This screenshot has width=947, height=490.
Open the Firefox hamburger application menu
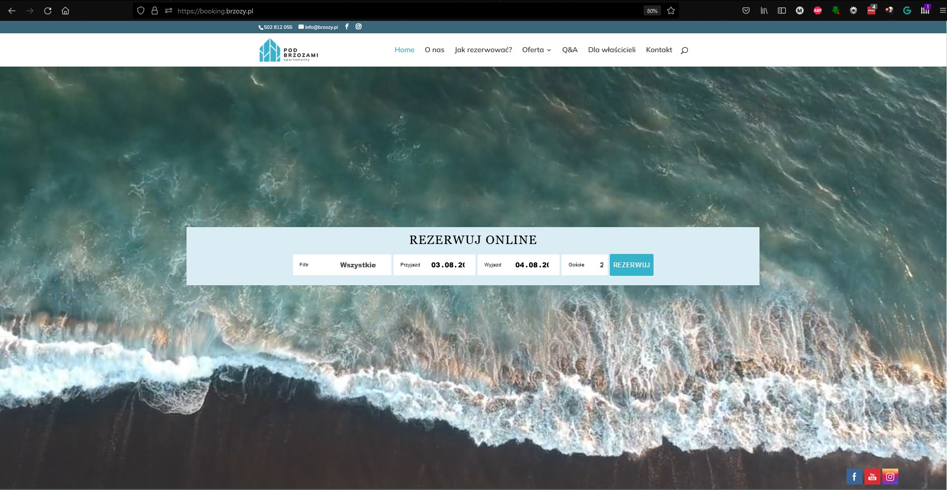pos(942,10)
